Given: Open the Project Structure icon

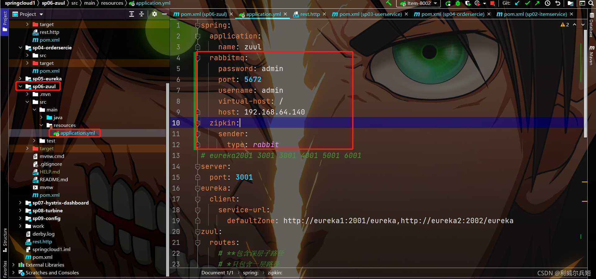Looking at the screenshot, I should coord(571,3).
